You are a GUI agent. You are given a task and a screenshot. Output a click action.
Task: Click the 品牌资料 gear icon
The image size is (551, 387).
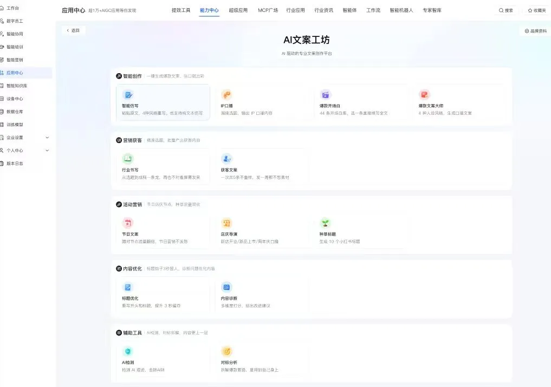coord(527,31)
